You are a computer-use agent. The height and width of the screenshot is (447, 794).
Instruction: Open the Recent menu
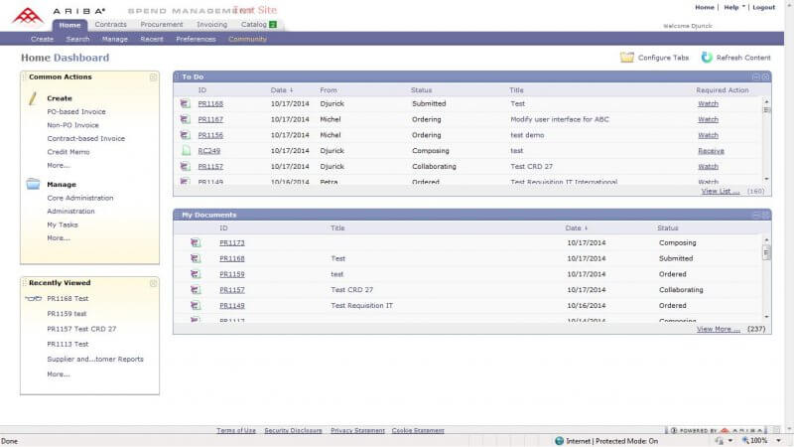point(152,39)
